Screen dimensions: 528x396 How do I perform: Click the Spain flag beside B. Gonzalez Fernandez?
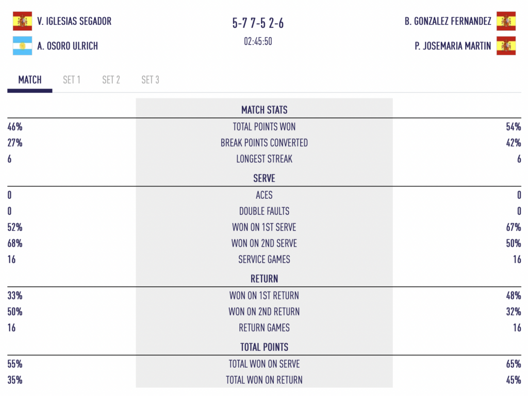pyautogui.click(x=506, y=21)
